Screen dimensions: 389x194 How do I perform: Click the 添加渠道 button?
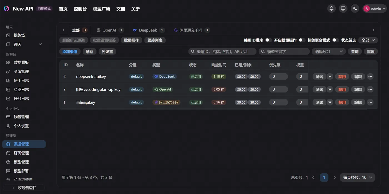point(70,51)
